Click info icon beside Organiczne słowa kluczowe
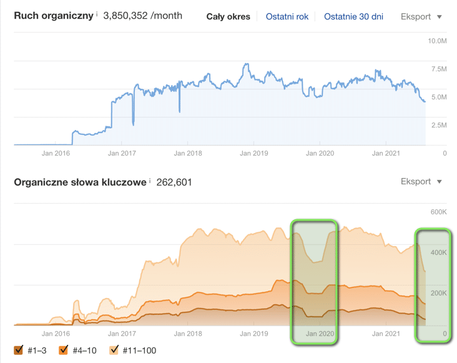The height and width of the screenshot is (363, 457). [149, 180]
